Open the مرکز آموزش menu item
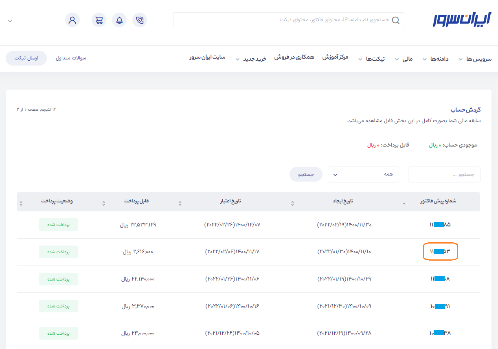Screen dimensions: 498x349 335,57
